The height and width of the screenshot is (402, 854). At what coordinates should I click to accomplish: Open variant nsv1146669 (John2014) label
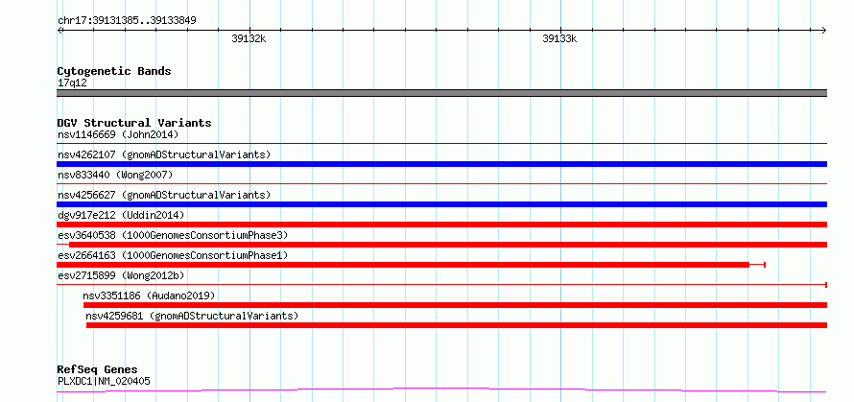point(118,134)
